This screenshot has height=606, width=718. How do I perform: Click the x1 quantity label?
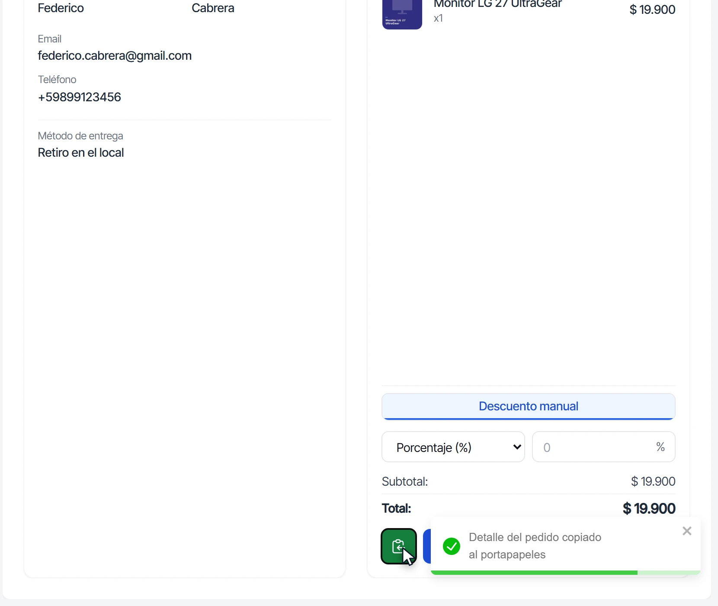(438, 18)
